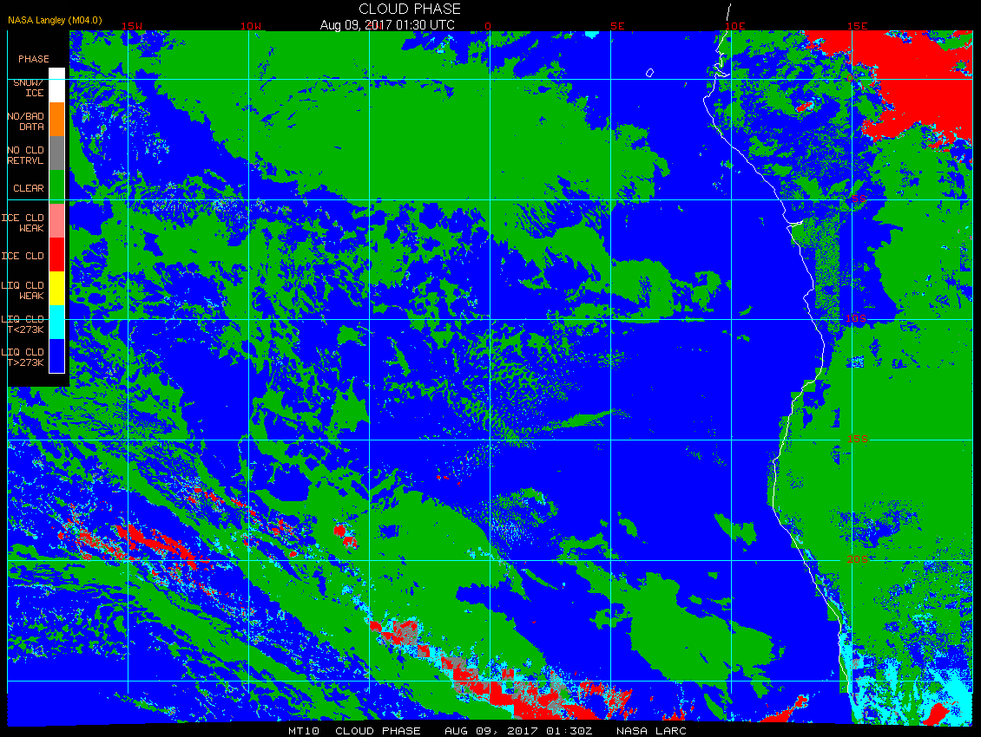This screenshot has width=981, height=737.
Task: Click the gray No Cld Retrvl swatch
Action: (57, 153)
